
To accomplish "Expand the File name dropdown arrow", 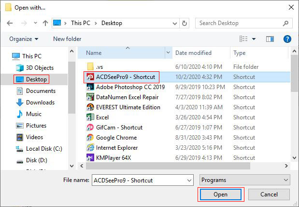I will pyautogui.click(x=189, y=180).
